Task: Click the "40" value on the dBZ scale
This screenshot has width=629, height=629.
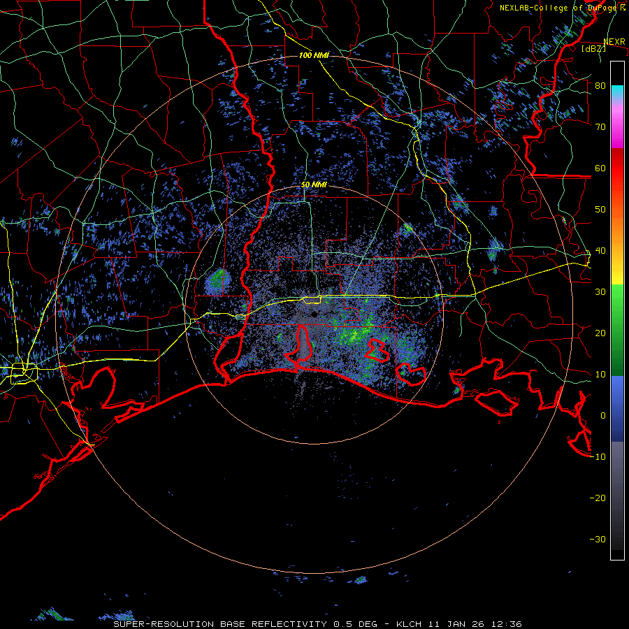Action: tap(600, 251)
